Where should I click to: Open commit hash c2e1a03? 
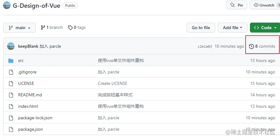205,46
